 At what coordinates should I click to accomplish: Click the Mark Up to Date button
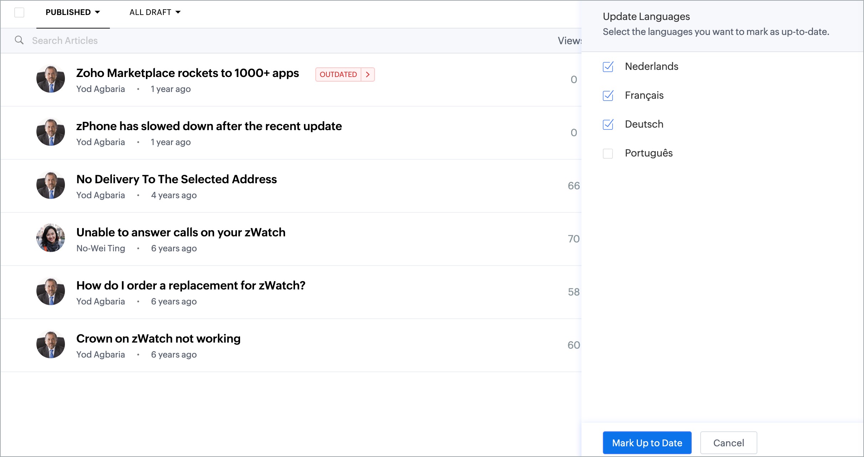[647, 443]
